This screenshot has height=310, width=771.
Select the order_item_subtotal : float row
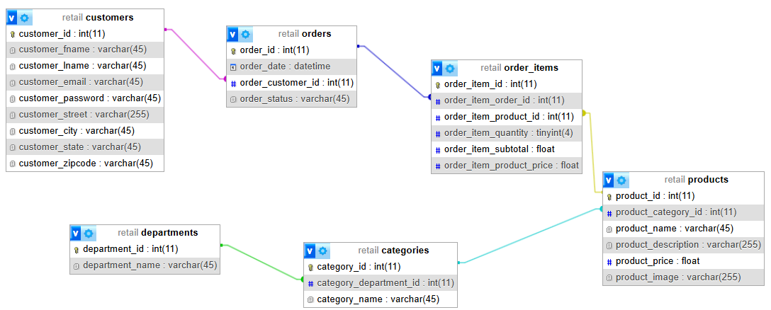pyautogui.click(x=507, y=149)
